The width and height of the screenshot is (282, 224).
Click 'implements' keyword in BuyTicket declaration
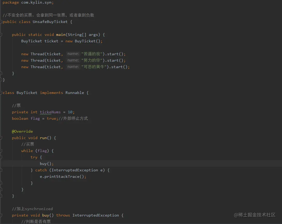tap(51, 93)
